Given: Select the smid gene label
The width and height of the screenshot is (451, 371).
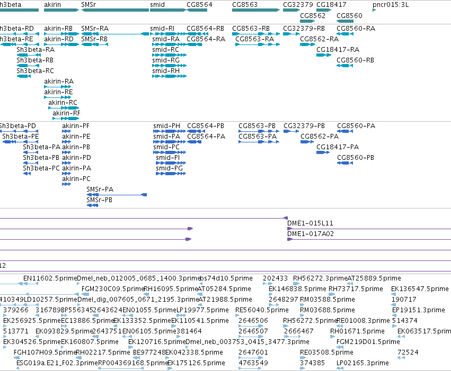Looking at the screenshot, I should [157, 5].
